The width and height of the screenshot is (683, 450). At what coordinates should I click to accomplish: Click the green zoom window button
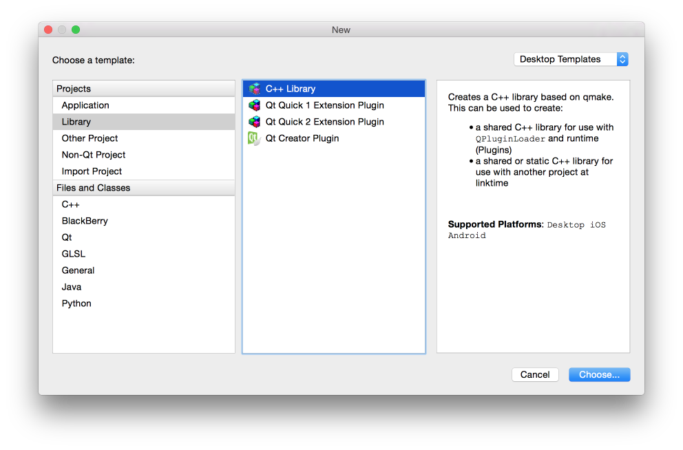(x=76, y=30)
